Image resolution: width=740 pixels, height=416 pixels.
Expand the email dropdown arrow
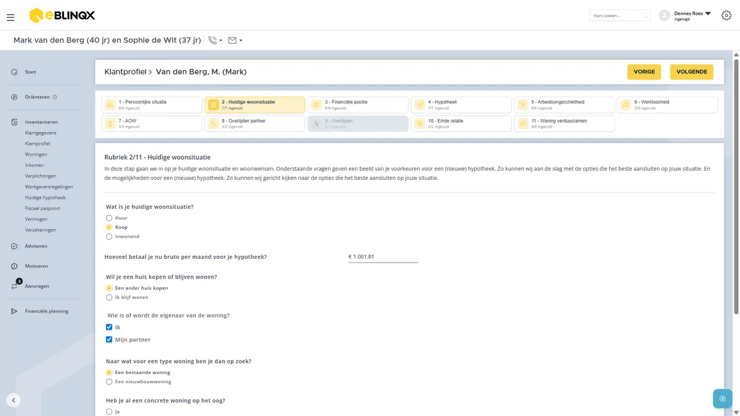click(240, 41)
